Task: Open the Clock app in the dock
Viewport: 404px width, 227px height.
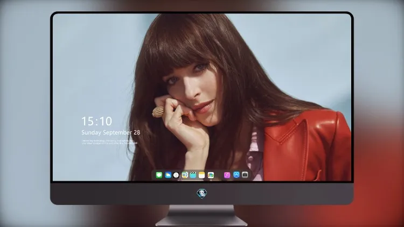Action: click(x=176, y=175)
